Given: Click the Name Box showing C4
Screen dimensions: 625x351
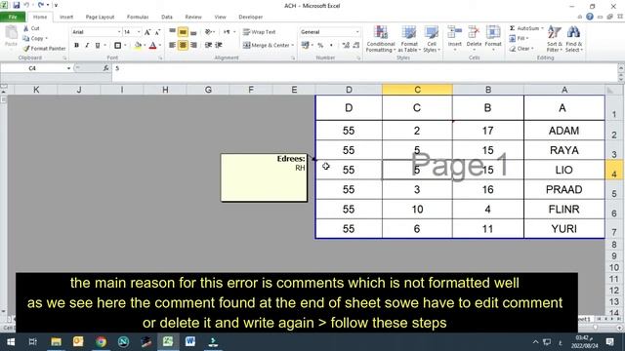Looking at the screenshot, I should [32, 68].
